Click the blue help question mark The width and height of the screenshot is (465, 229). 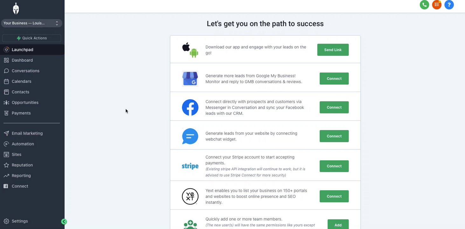coord(449,5)
